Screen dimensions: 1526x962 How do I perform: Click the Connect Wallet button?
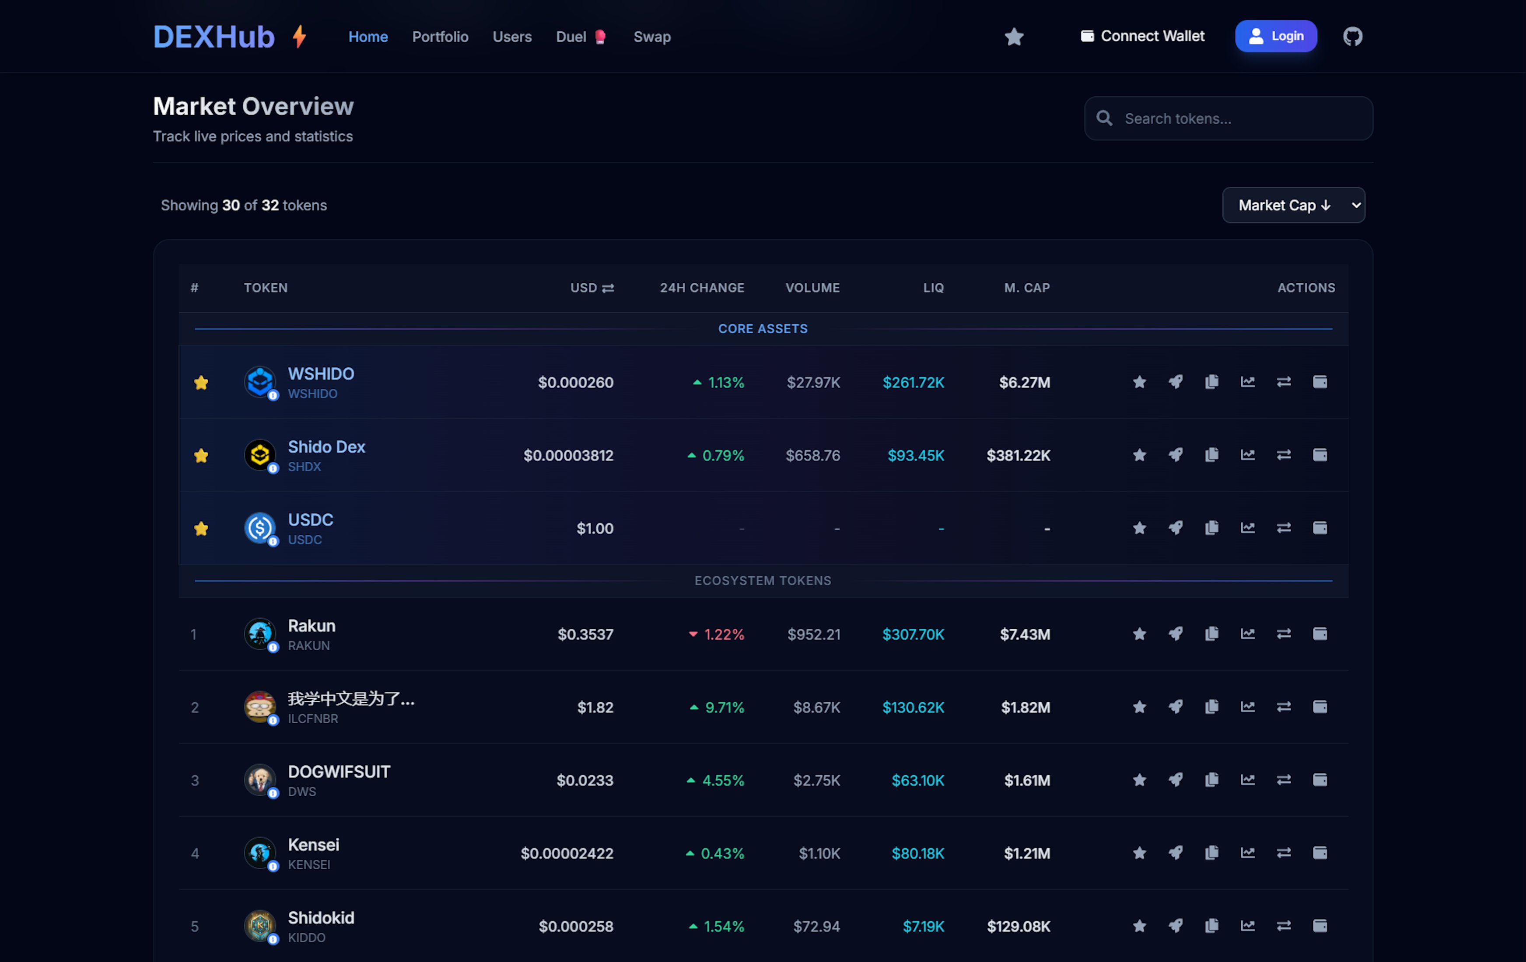(1142, 36)
